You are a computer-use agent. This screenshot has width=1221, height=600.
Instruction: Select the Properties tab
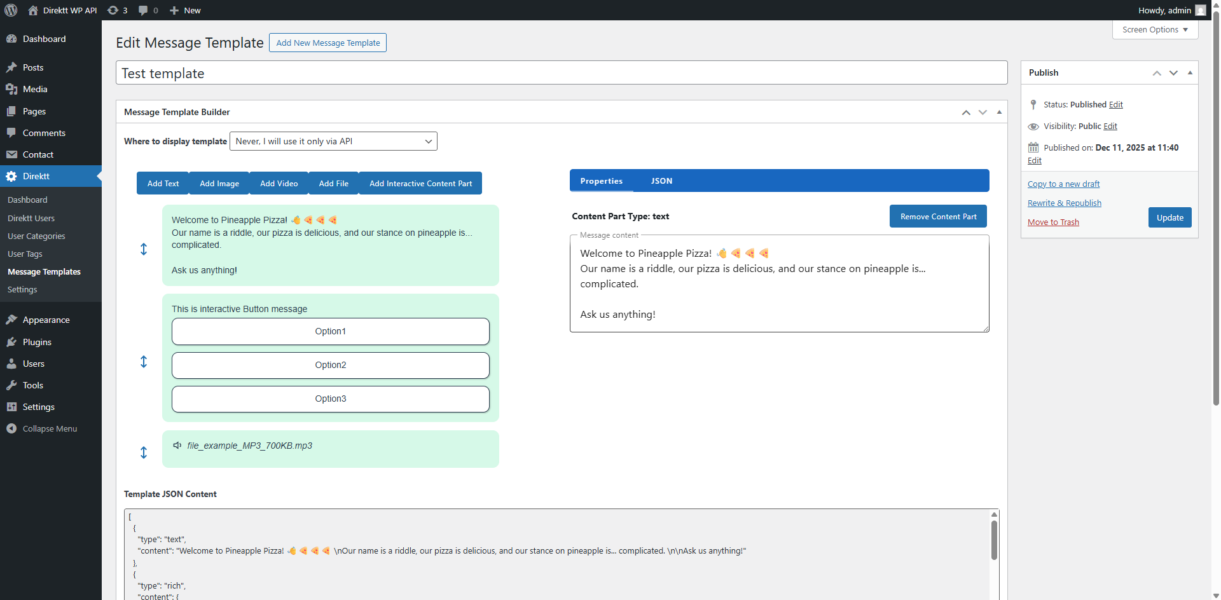point(601,181)
